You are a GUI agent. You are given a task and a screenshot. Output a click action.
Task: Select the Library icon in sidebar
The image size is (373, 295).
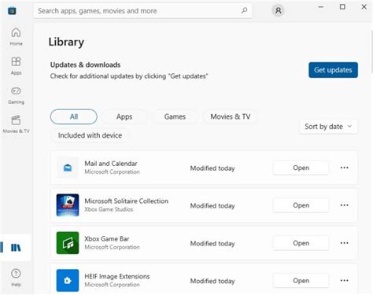[x=16, y=247]
